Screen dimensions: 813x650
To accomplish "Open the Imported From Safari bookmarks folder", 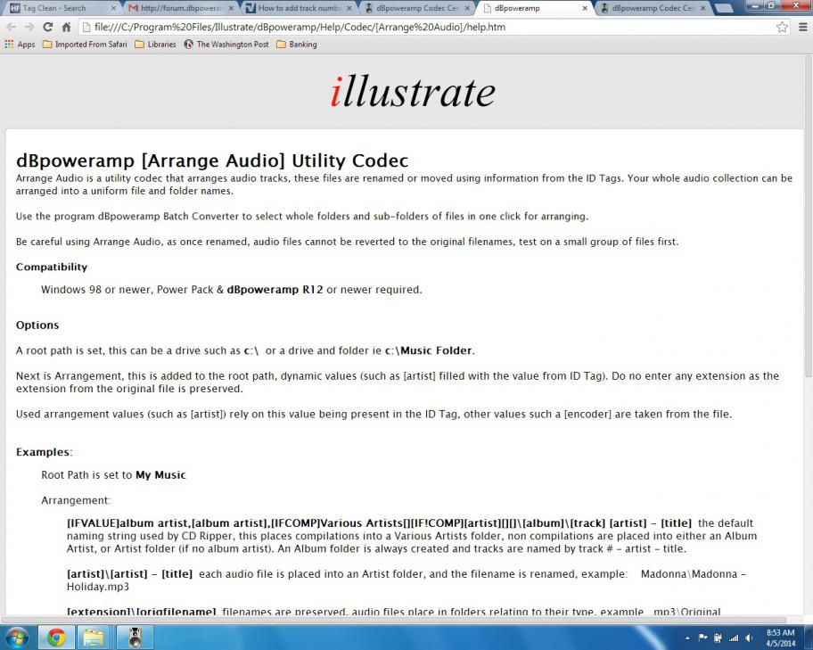I will coord(85,45).
